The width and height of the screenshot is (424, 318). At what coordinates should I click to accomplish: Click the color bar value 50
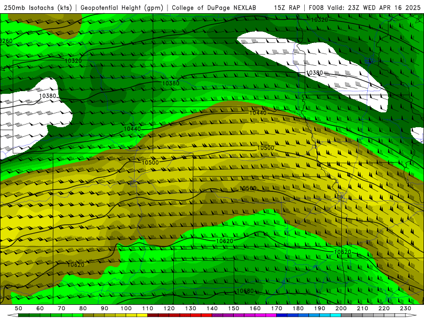click(x=19, y=308)
